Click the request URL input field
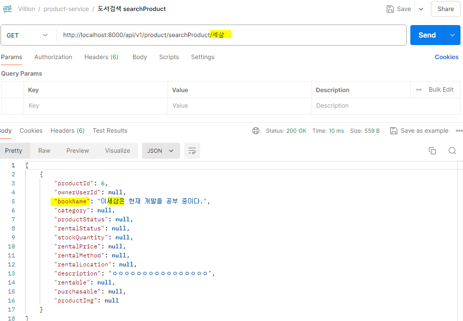Image resolution: width=463 pixels, height=321 pixels. pyautogui.click(x=230, y=35)
